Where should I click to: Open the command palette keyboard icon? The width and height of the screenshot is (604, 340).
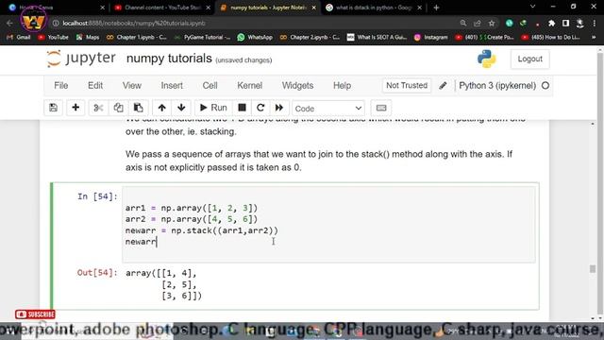click(381, 108)
